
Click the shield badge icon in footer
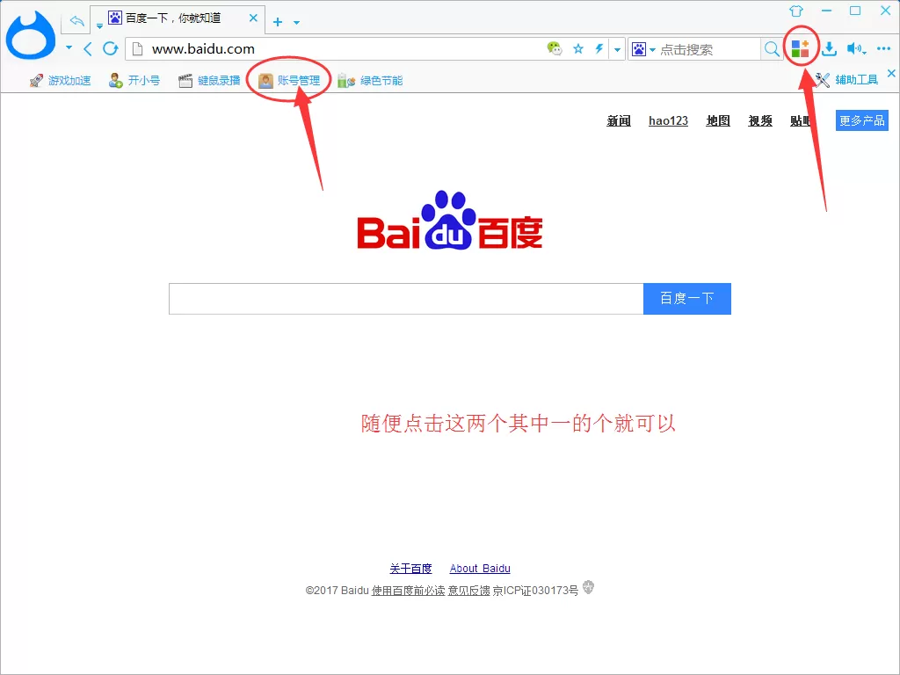pos(588,587)
